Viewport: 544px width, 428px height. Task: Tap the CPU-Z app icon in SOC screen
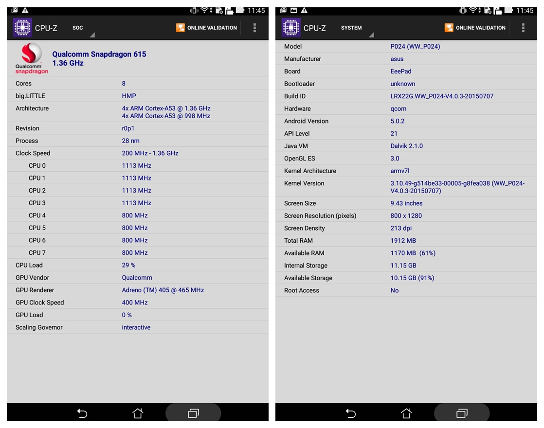(22, 27)
